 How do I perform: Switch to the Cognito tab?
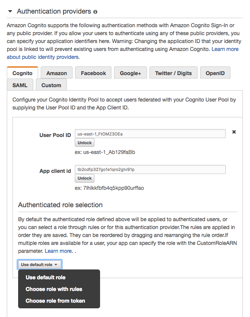coord(22,73)
